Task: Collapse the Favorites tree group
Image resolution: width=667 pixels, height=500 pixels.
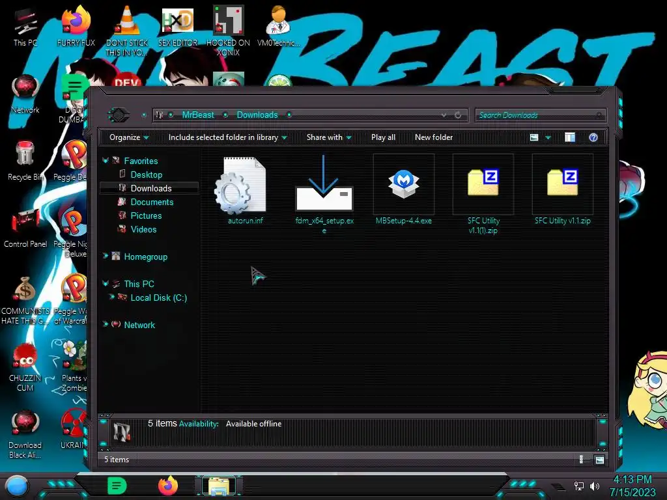Action: (x=106, y=161)
